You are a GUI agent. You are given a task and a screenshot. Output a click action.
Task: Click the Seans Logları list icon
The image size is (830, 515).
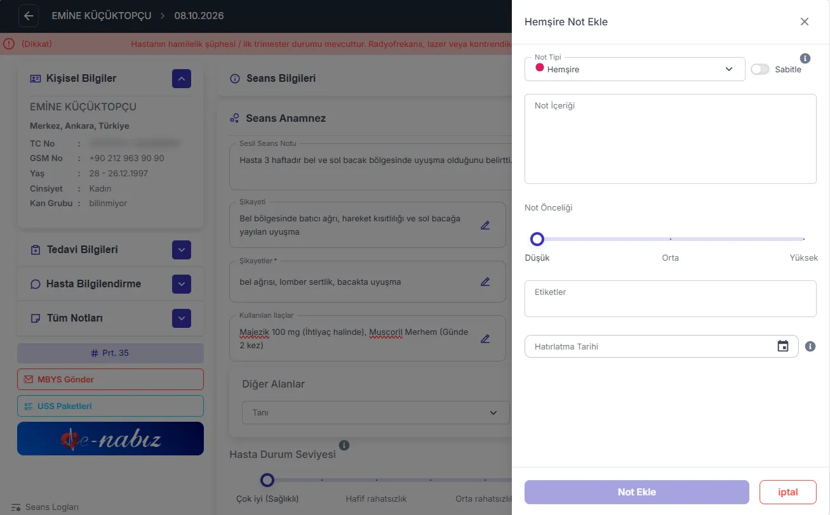tap(17, 507)
